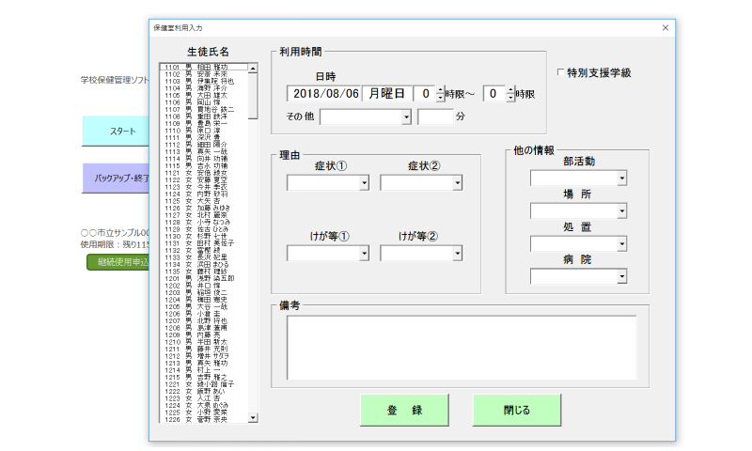This screenshot has width=752, height=451.
Task: Close the 保健室利用入力 dialog window
Action: (x=666, y=27)
